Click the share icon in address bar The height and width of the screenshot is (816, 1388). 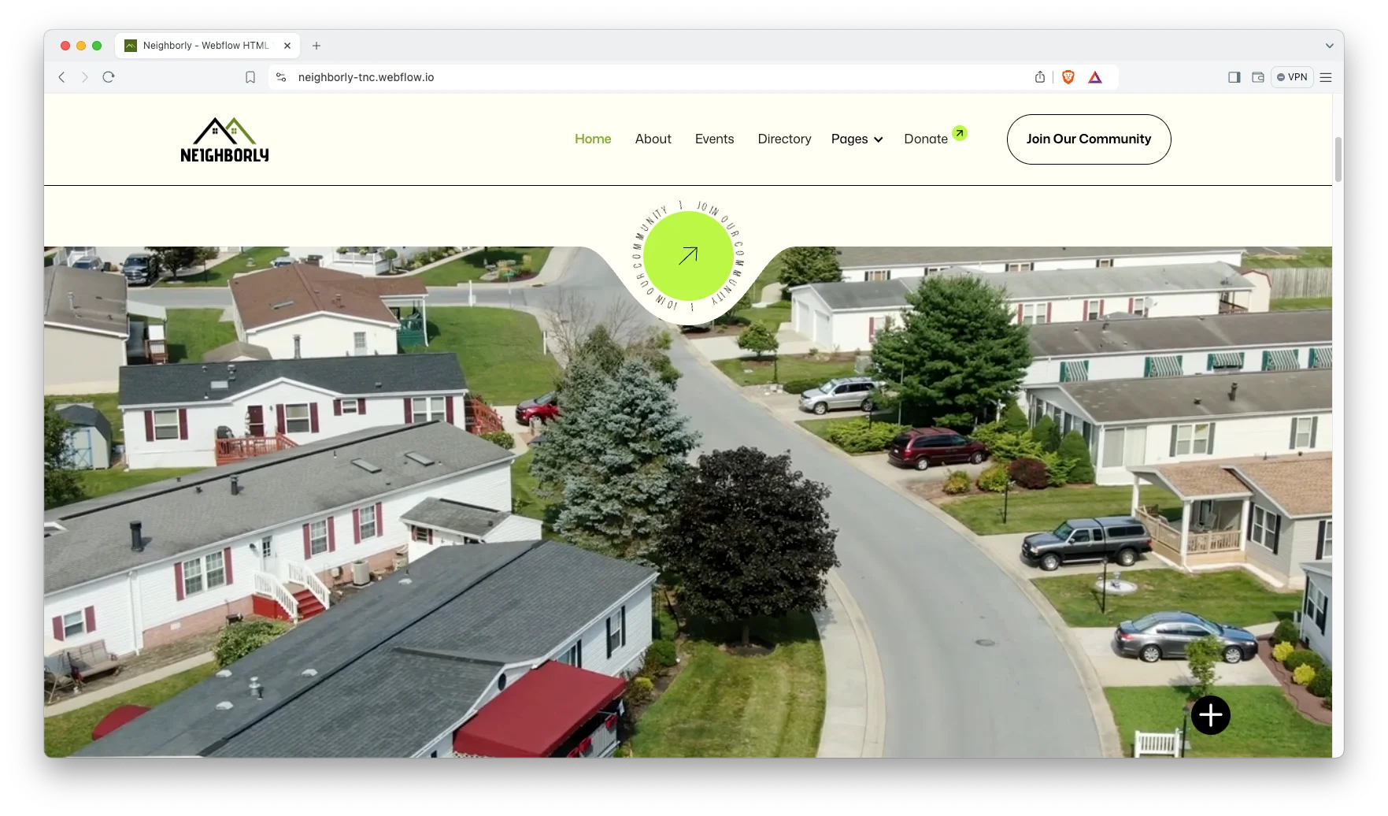pos(1040,77)
